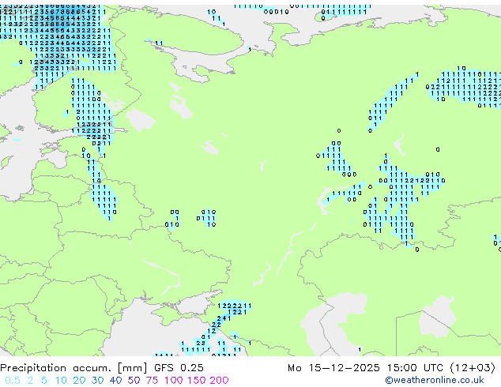Click the (12+03) forecast offset label

coord(474,368)
